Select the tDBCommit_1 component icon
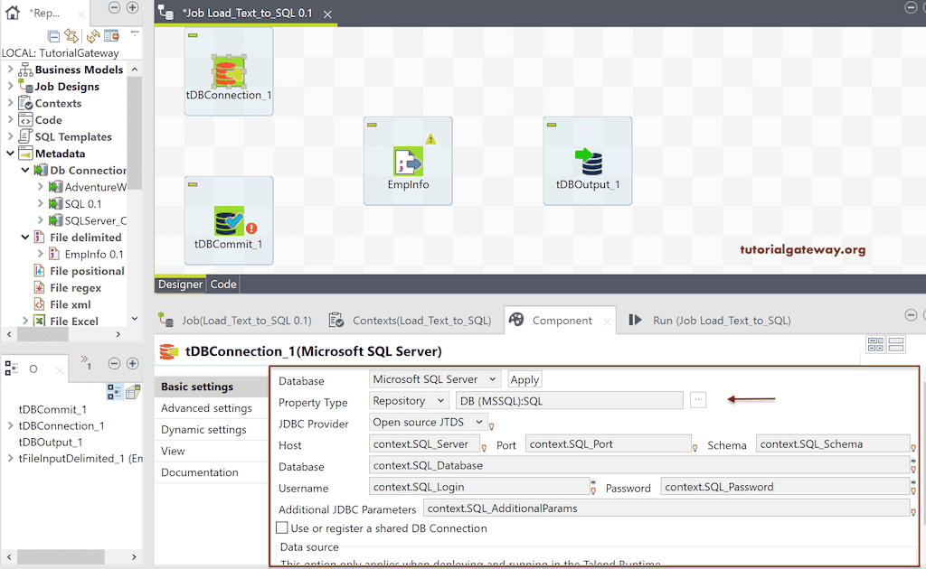This screenshot has height=569, width=926. 229,220
